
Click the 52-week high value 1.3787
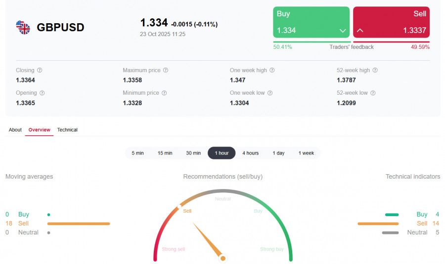pyautogui.click(x=346, y=80)
